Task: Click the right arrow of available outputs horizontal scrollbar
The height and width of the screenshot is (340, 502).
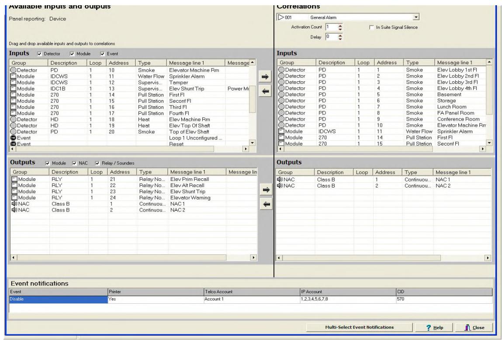Action: click(253, 257)
